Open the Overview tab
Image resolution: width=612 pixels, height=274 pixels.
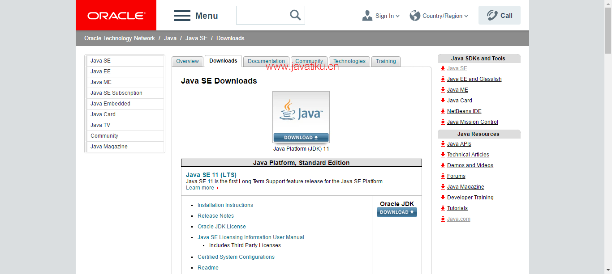click(x=187, y=61)
